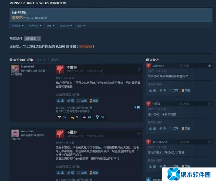
Task: Vote 是 on Momoko1's review
Action: pos(153,90)
